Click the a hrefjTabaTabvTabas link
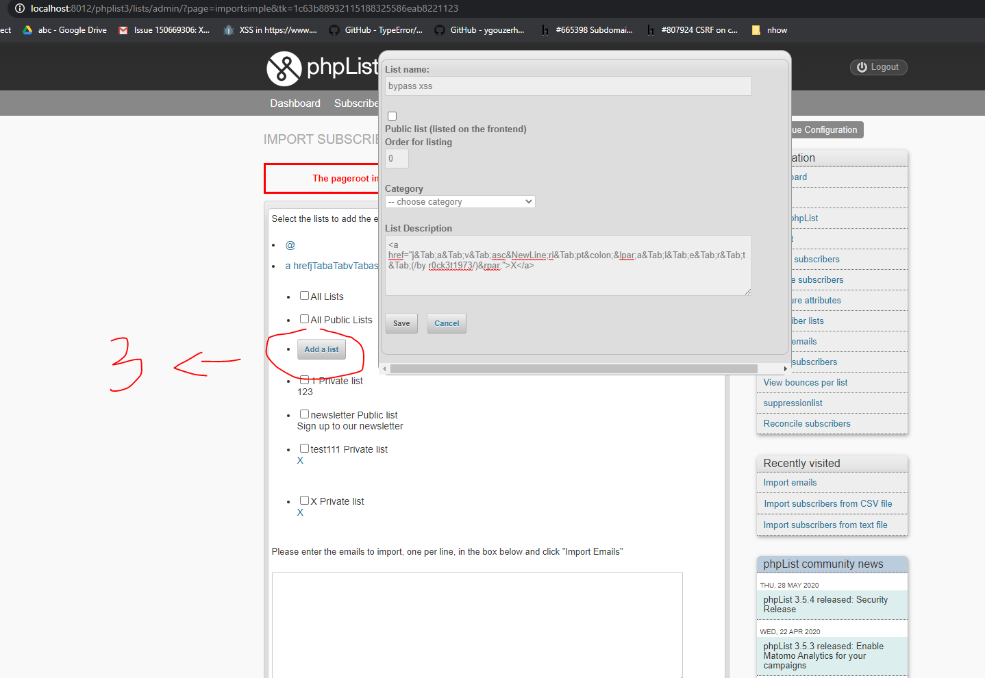The height and width of the screenshot is (678, 985). pyautogui.click(x=332, y=266)
